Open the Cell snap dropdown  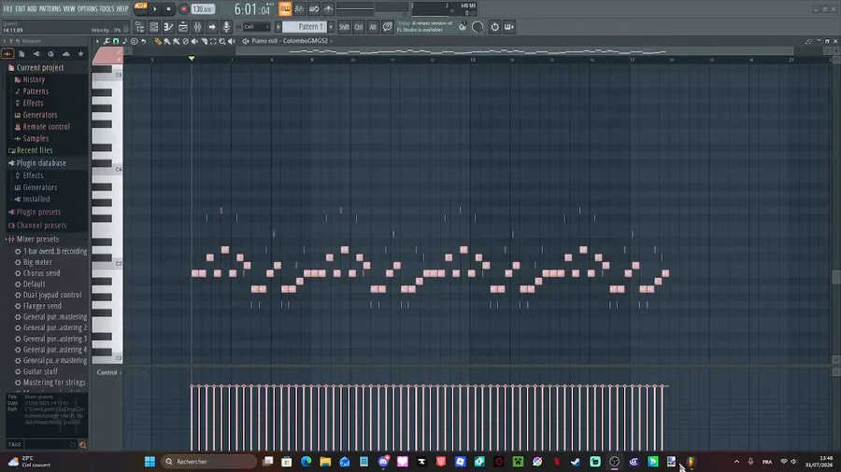[x=256, y=27]
